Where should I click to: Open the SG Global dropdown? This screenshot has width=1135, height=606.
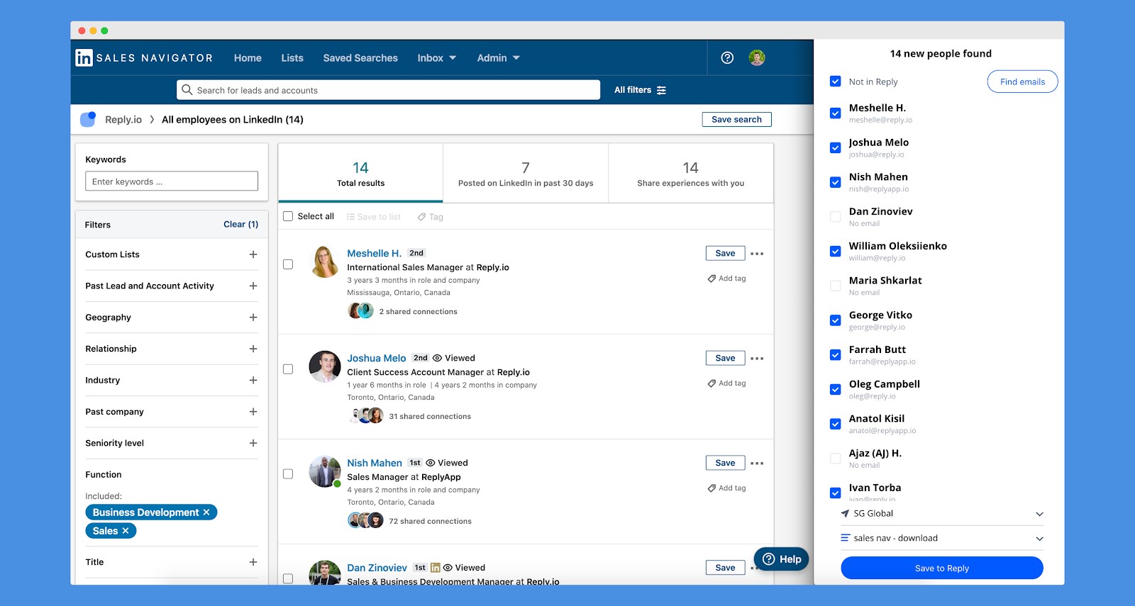[942, 514]
